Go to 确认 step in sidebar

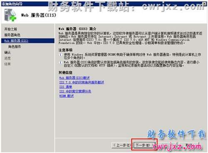(7, 52)
